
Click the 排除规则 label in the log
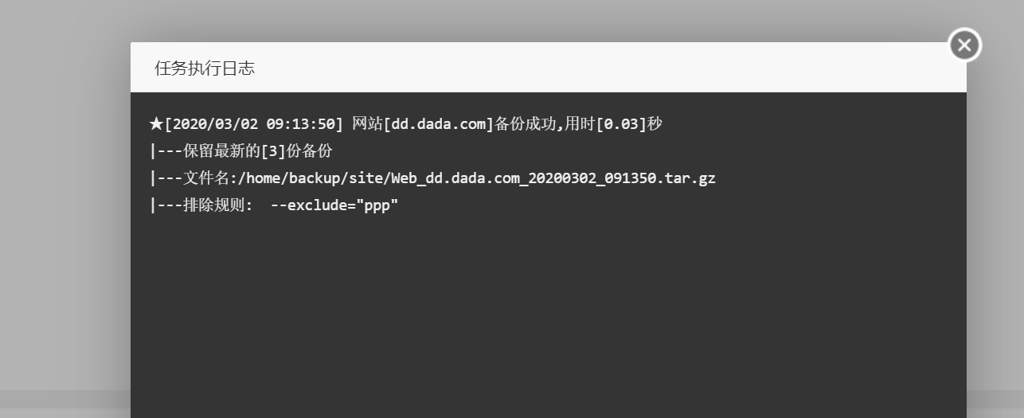click(214, 205)
